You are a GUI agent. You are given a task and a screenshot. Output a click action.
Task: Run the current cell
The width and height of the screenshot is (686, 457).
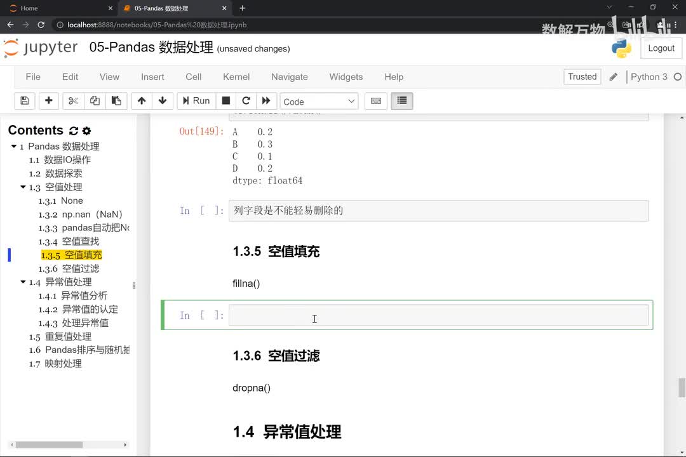click(196, 101)
